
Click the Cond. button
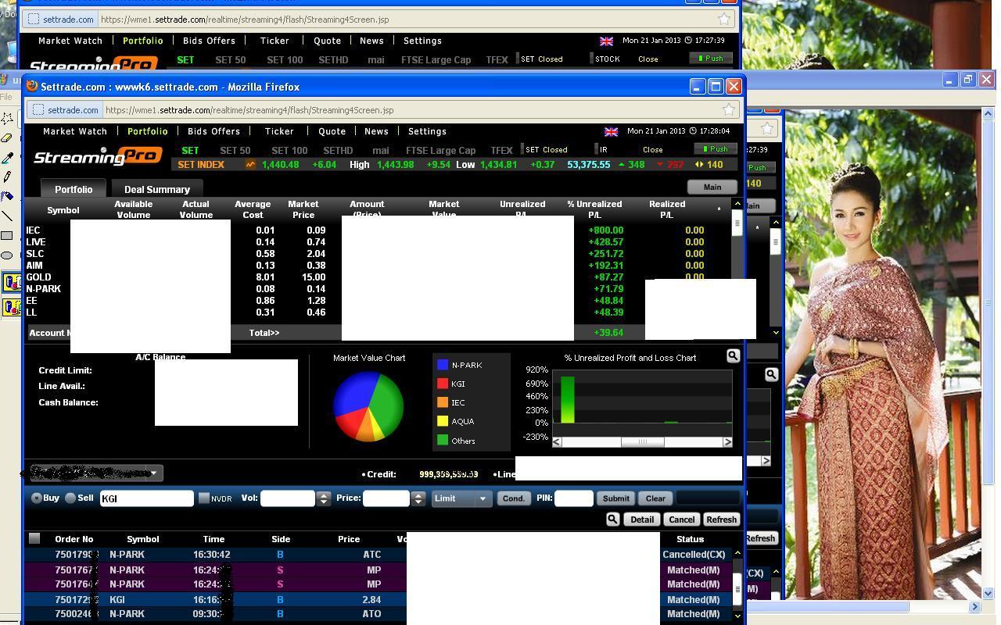[514, 498]
